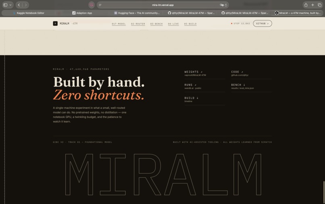Screen dimensions: 325x204
Task: Click the arrow icon next to RUNS
Action: point(196,85)
